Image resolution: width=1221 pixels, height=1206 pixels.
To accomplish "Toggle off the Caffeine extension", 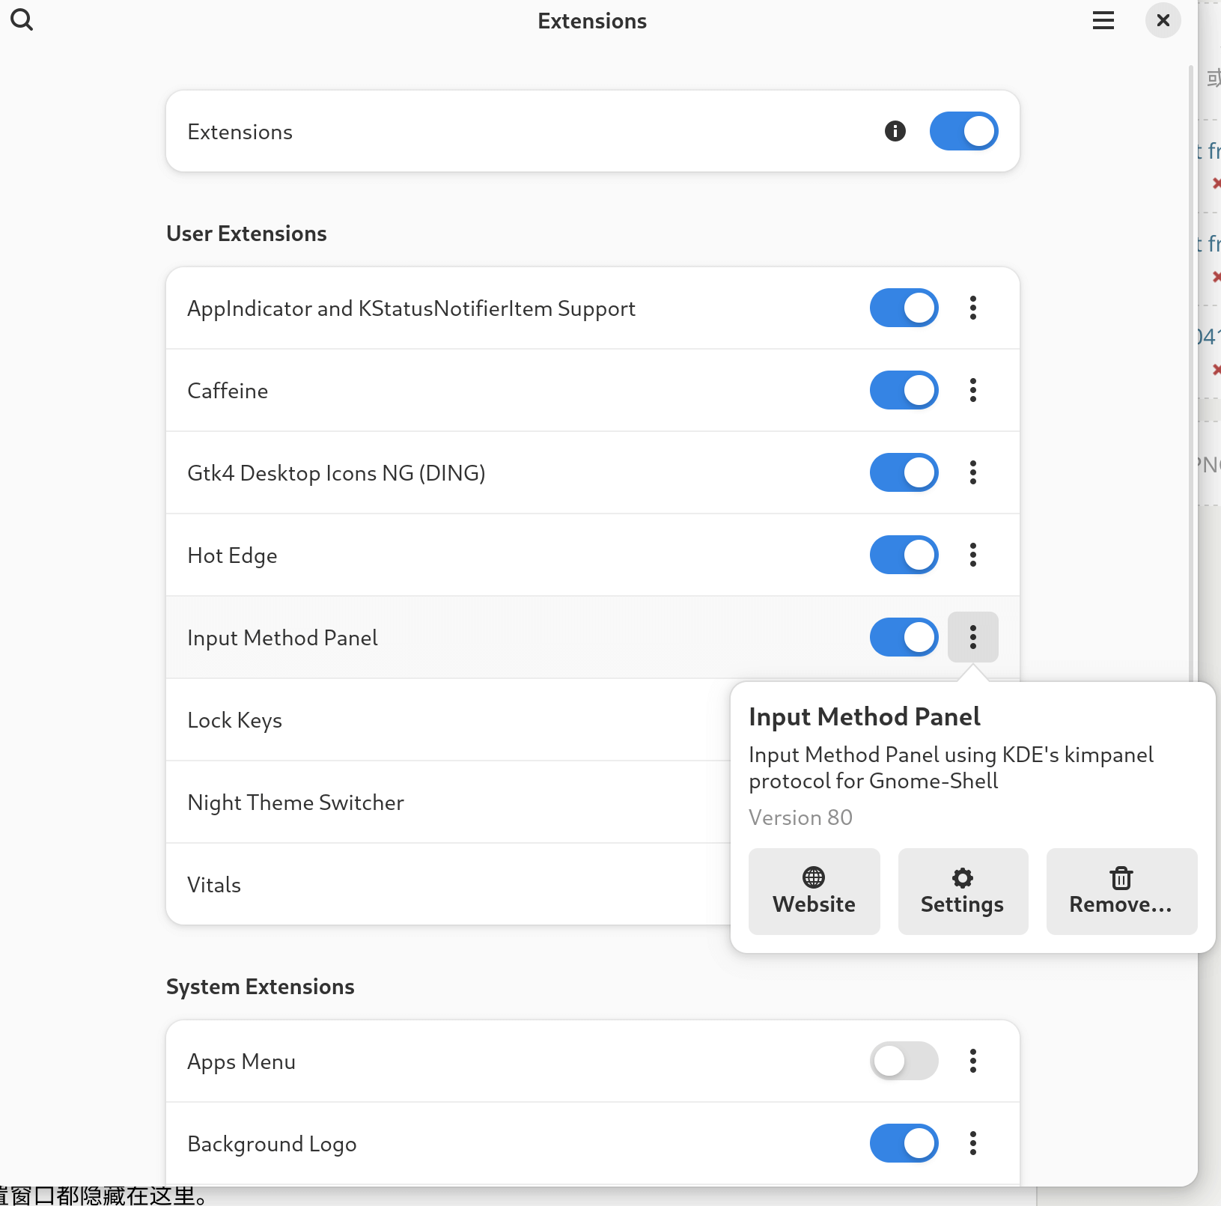I will point(904,390).
